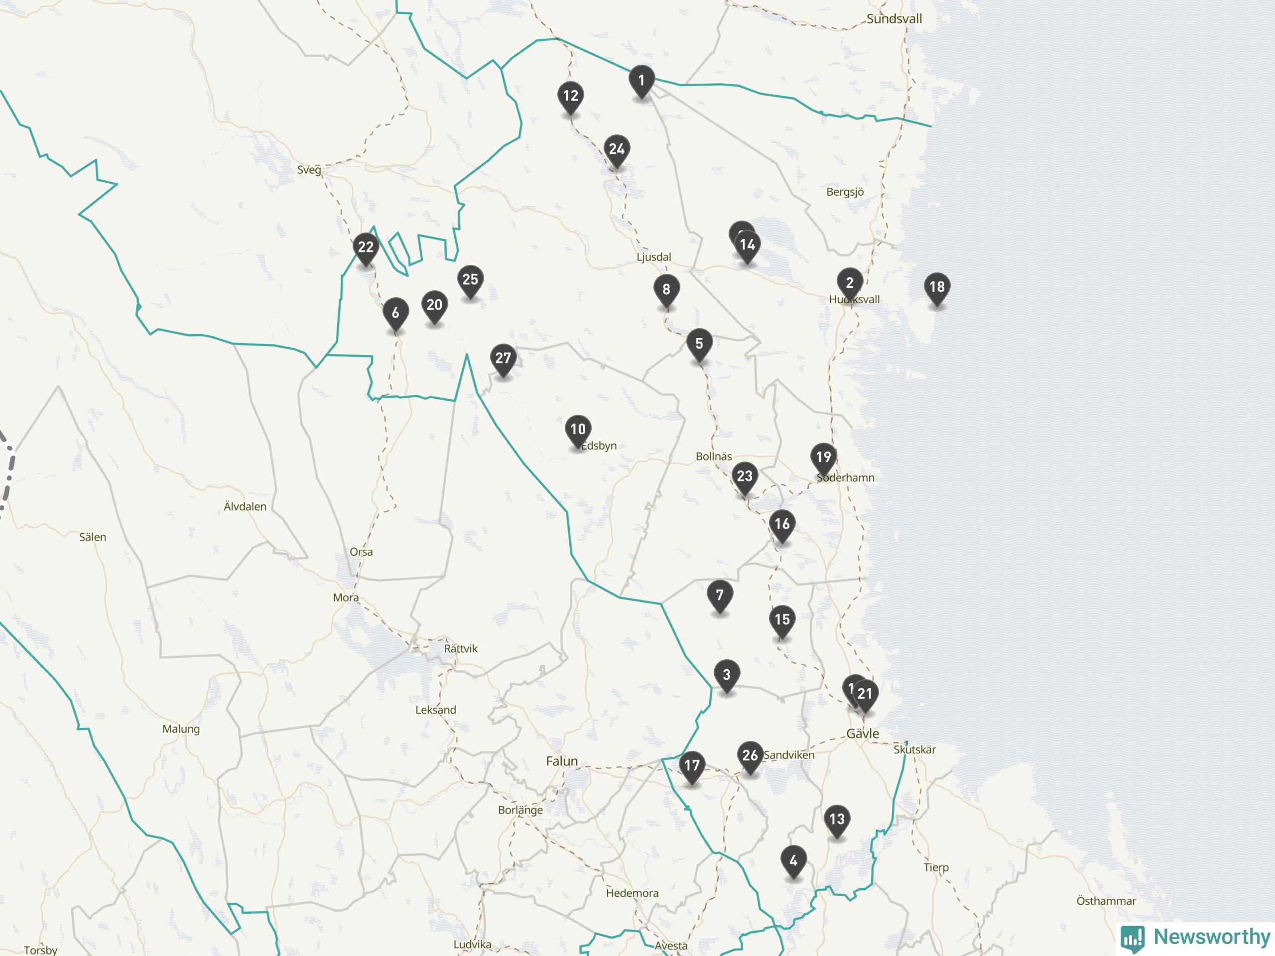Screen dimensions: 1275x956
Task: Select marker number 4
Action: pyautogui.click(x=793, y=861)
